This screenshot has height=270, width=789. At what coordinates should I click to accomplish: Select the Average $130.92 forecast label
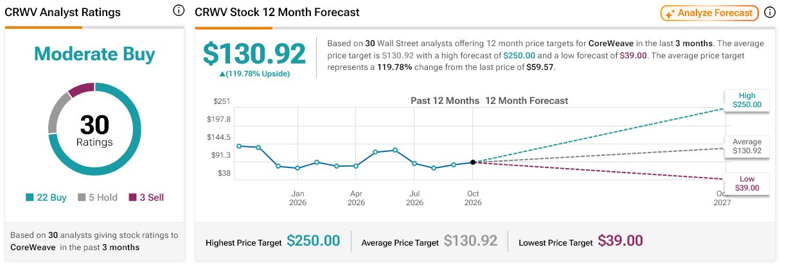(747, 146)
